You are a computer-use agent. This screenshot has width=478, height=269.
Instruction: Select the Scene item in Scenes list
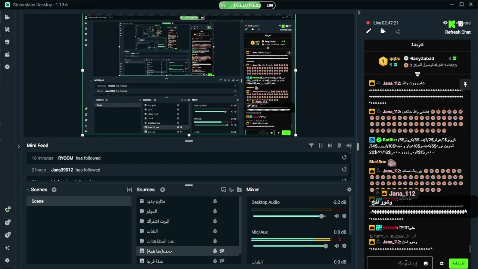[x=79, y=201]
